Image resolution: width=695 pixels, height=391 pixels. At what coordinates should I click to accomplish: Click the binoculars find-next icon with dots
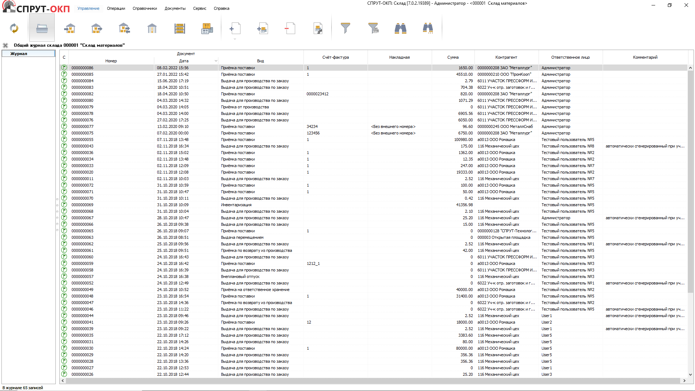[x=428, y=28]
